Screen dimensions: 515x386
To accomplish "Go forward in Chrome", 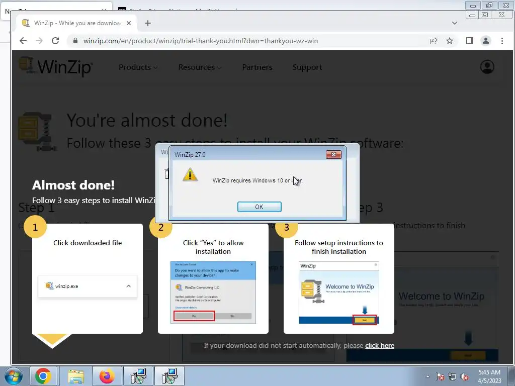I will point(39,41).
